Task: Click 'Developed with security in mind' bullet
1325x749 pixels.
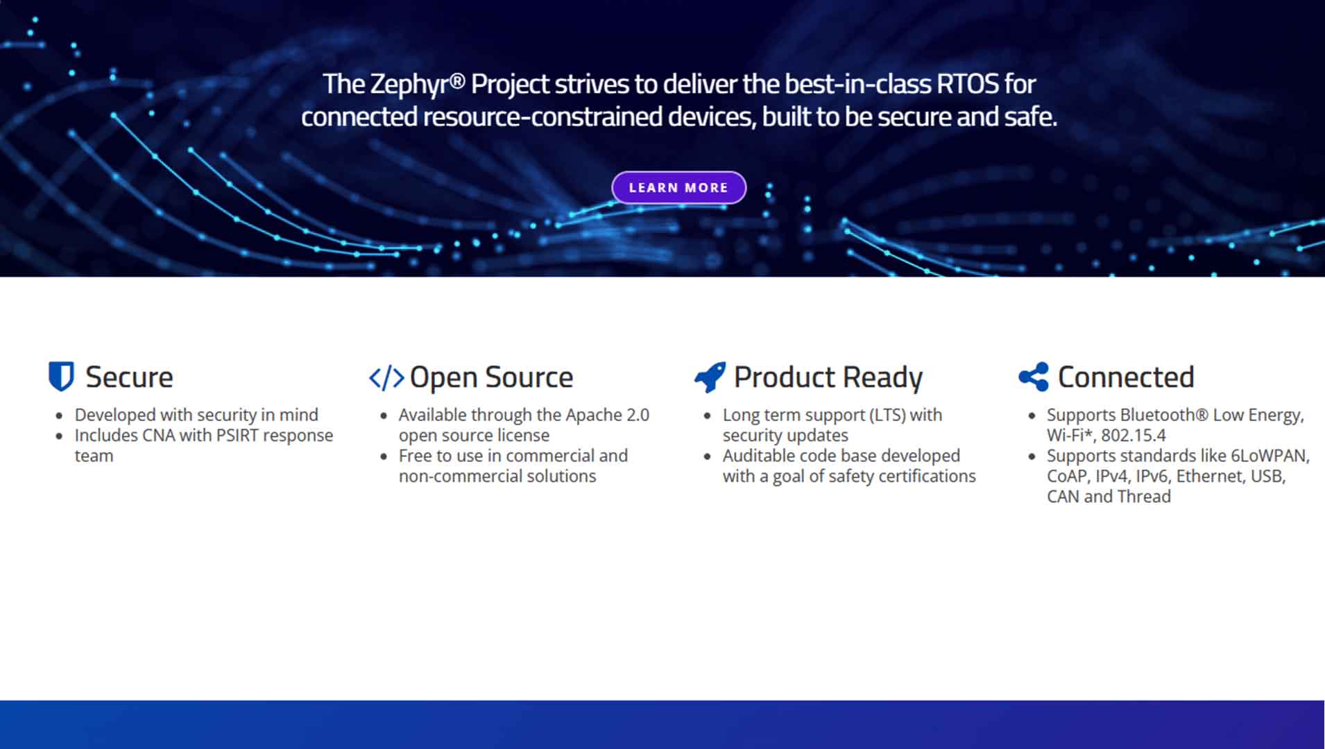Action: click(x=196, y=415)
